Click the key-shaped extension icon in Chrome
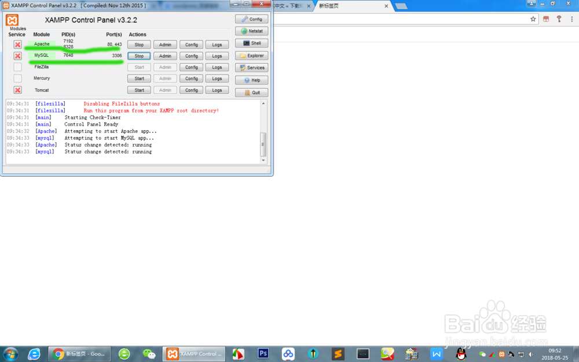 (559, 19)
